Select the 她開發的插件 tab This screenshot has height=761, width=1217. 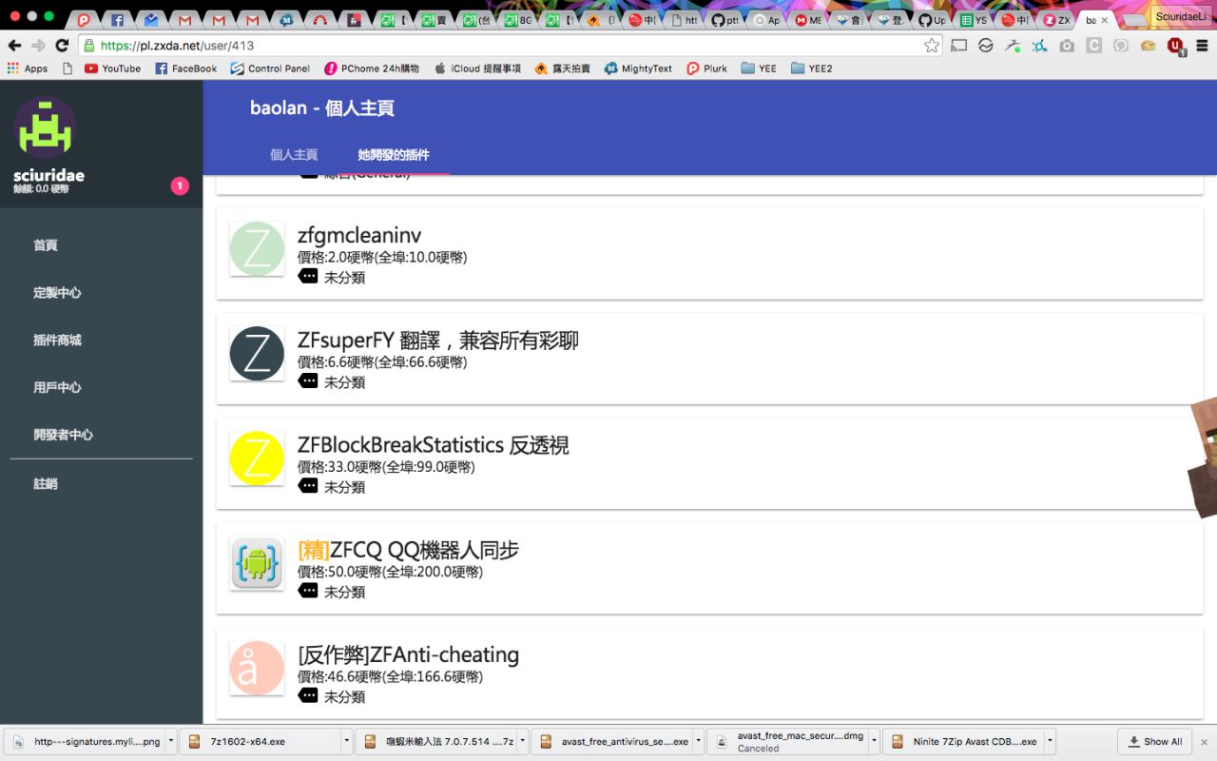pos(394,155)
